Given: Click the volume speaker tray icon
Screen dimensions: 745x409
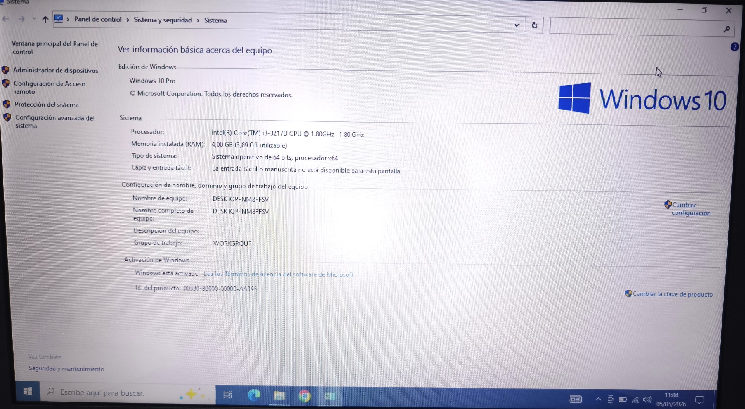Looking at the screenshot, I should tap(647, 400).
